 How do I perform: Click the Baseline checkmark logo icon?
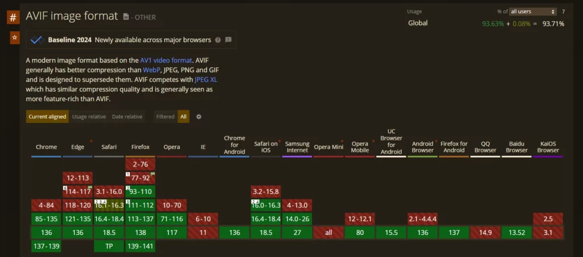click(37, 40)
